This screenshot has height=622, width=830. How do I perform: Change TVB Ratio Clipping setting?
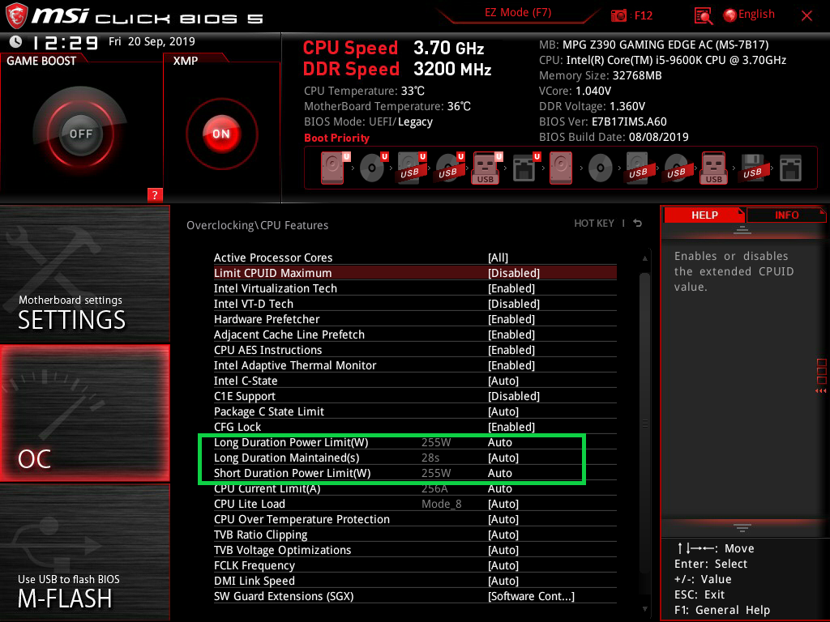click(415, 535)
